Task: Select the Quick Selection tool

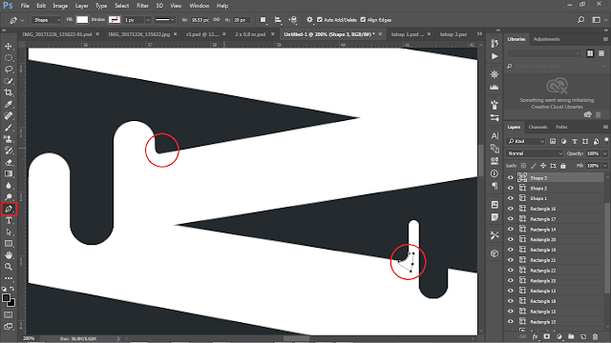Action: [x=9, y=81]
